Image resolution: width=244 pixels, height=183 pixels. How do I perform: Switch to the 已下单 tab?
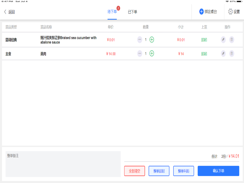point(132,12)
